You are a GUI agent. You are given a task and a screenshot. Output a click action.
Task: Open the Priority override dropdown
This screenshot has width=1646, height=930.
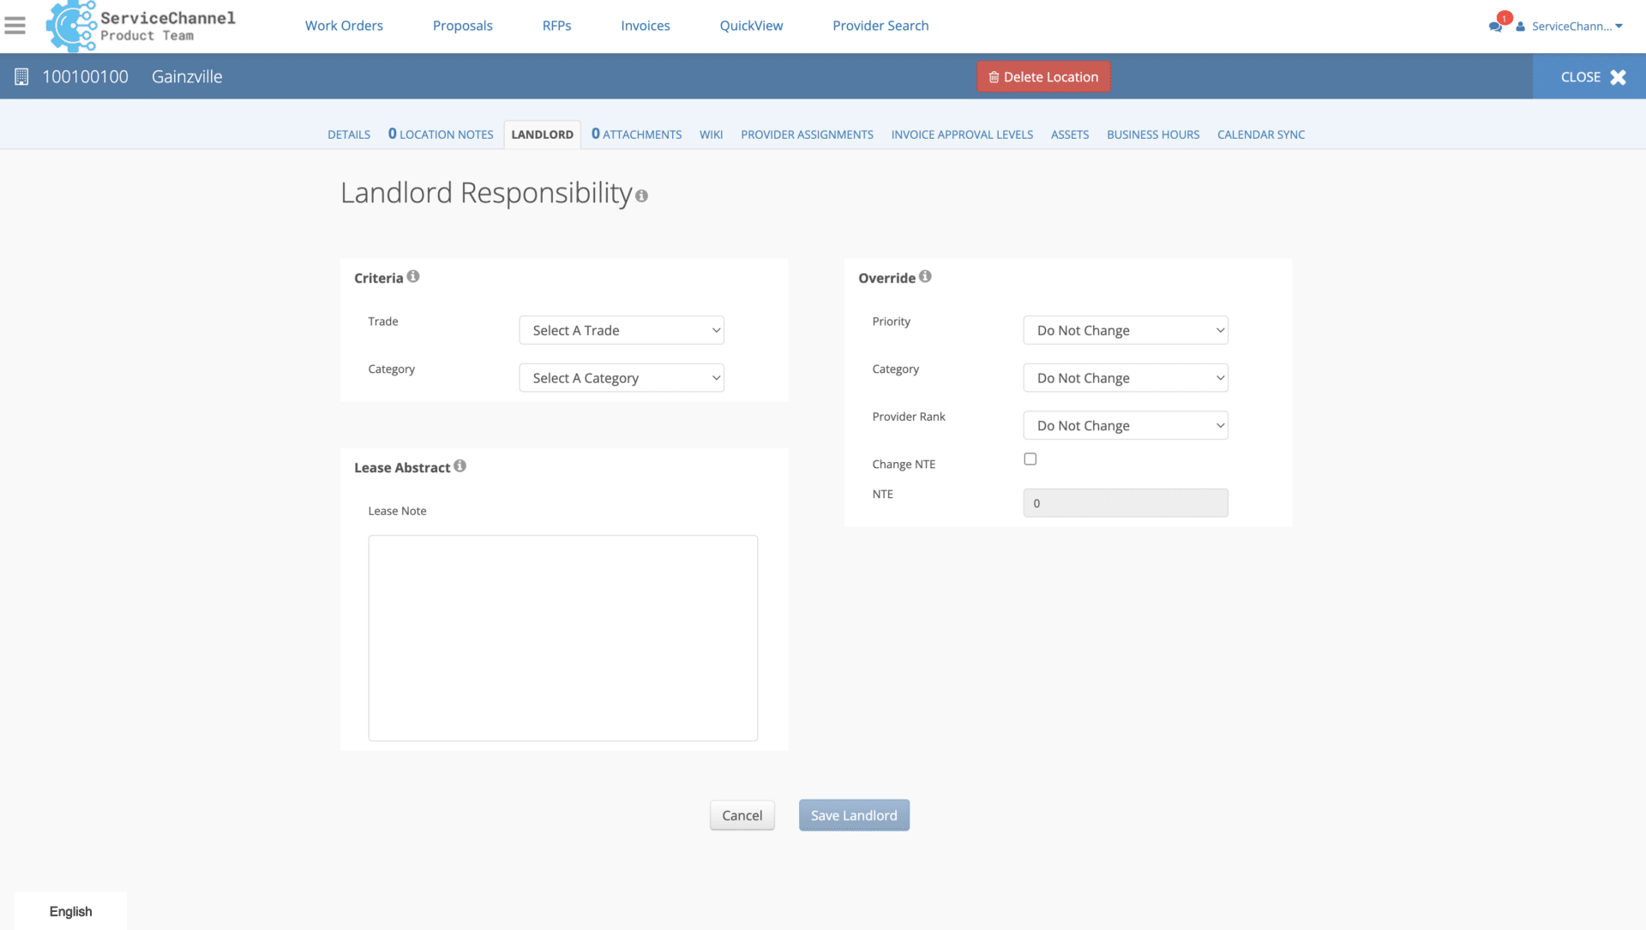tap(1125, 331)
